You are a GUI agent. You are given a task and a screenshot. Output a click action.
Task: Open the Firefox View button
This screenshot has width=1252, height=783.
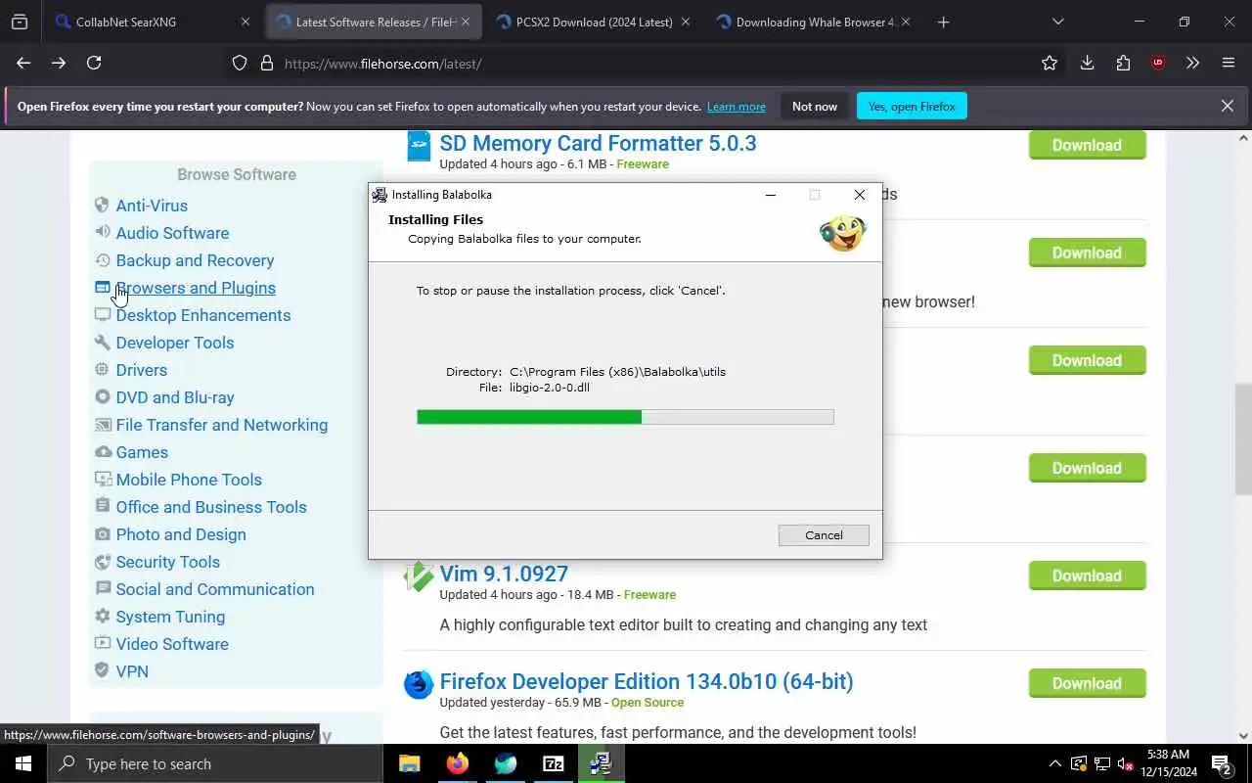coord(20,22)
